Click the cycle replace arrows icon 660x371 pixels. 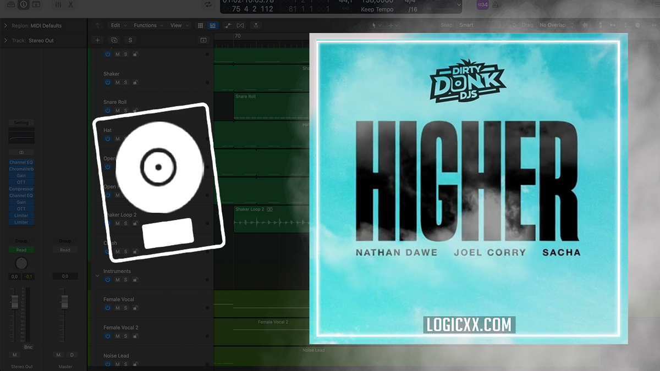(x=208, y=4)
